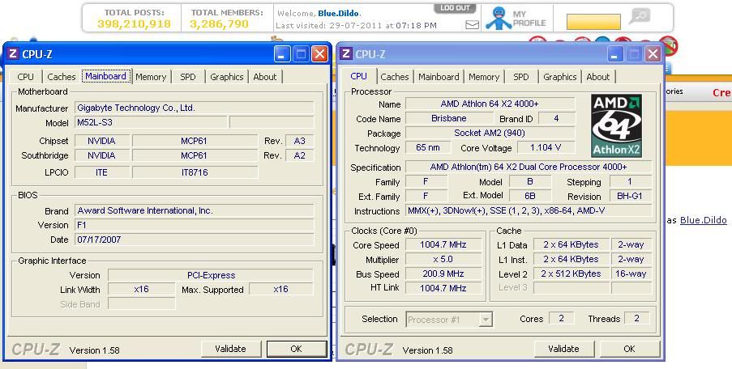Click the Southbridge MCP61 value

coord(195,155)
